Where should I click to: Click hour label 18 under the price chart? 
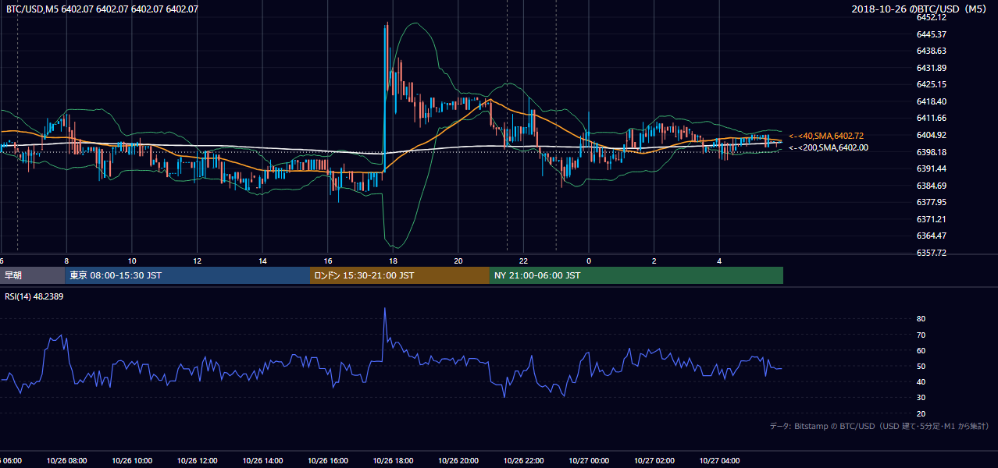pyautogui.click(x=393, y=261)
